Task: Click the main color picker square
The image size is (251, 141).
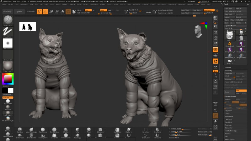Action: point(8,79)
